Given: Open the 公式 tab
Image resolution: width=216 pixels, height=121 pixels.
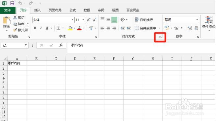Looking at the screenshot, I should [72, 10].
